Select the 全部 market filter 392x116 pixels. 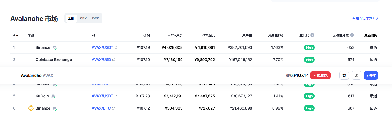[x=71, y=18]
